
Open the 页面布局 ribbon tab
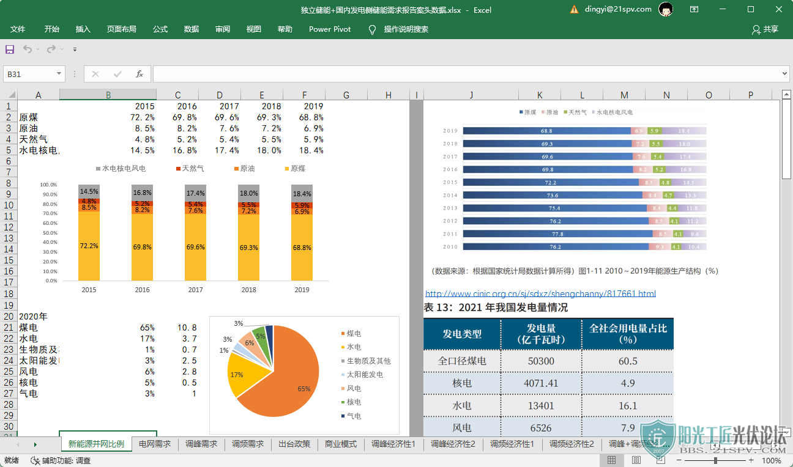(122, 29)
